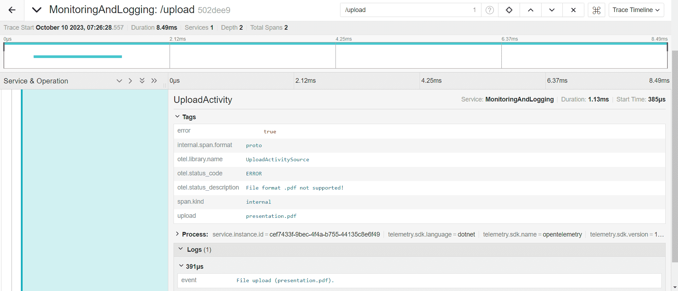Collapse the Logs (1) section
Screen dimensions: 678x291
(x=181, y=249)
